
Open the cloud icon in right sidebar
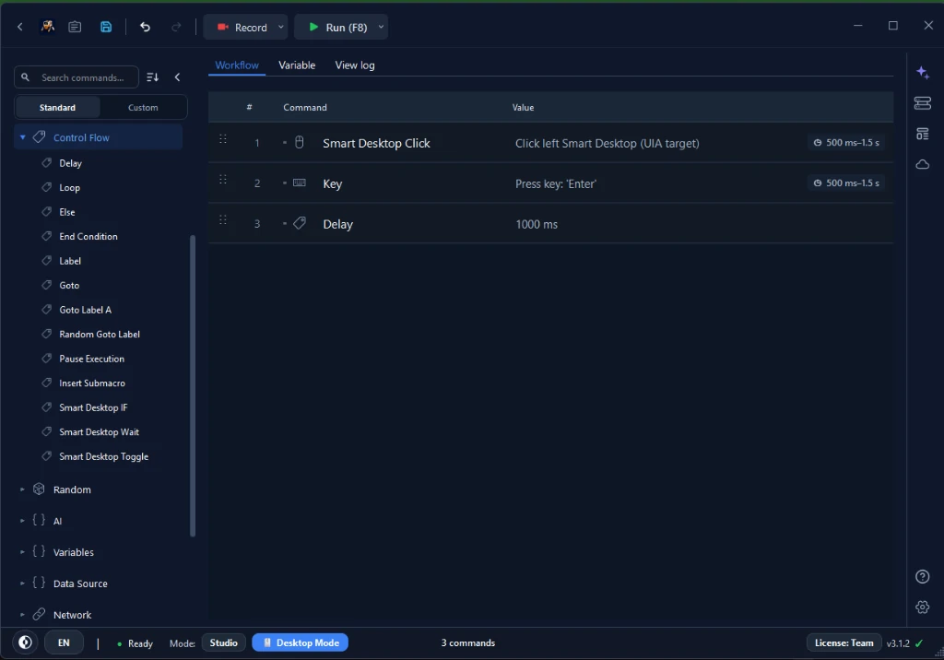click(922, 164)
